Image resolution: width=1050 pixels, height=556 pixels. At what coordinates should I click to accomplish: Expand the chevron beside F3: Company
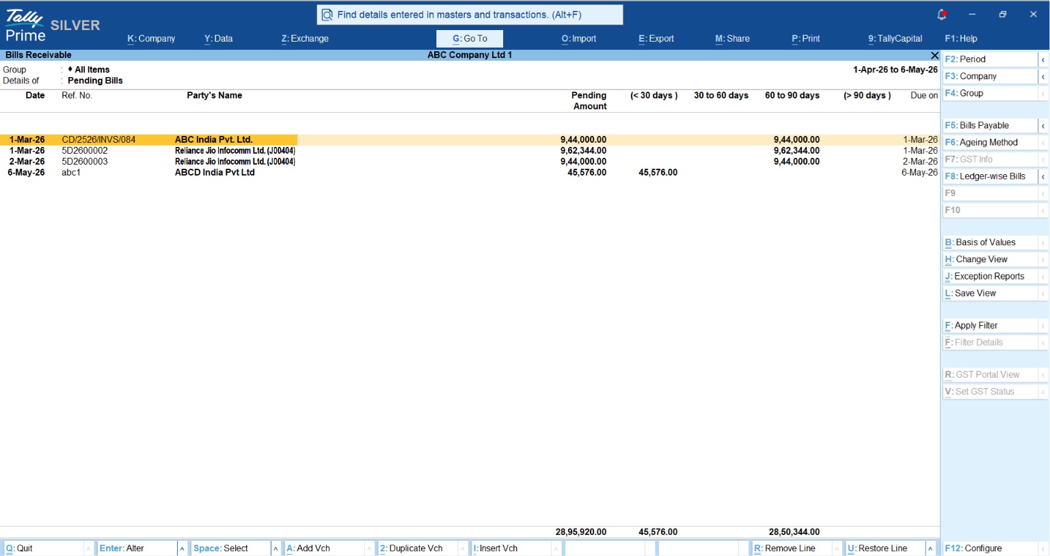1043,77
